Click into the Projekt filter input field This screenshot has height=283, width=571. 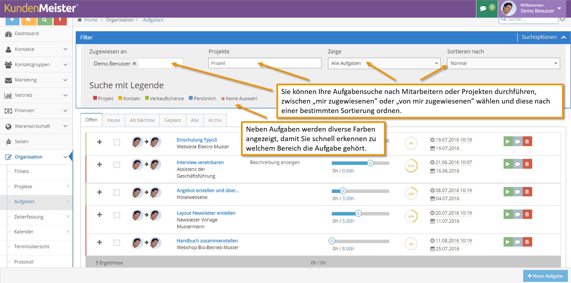point(265,63)
